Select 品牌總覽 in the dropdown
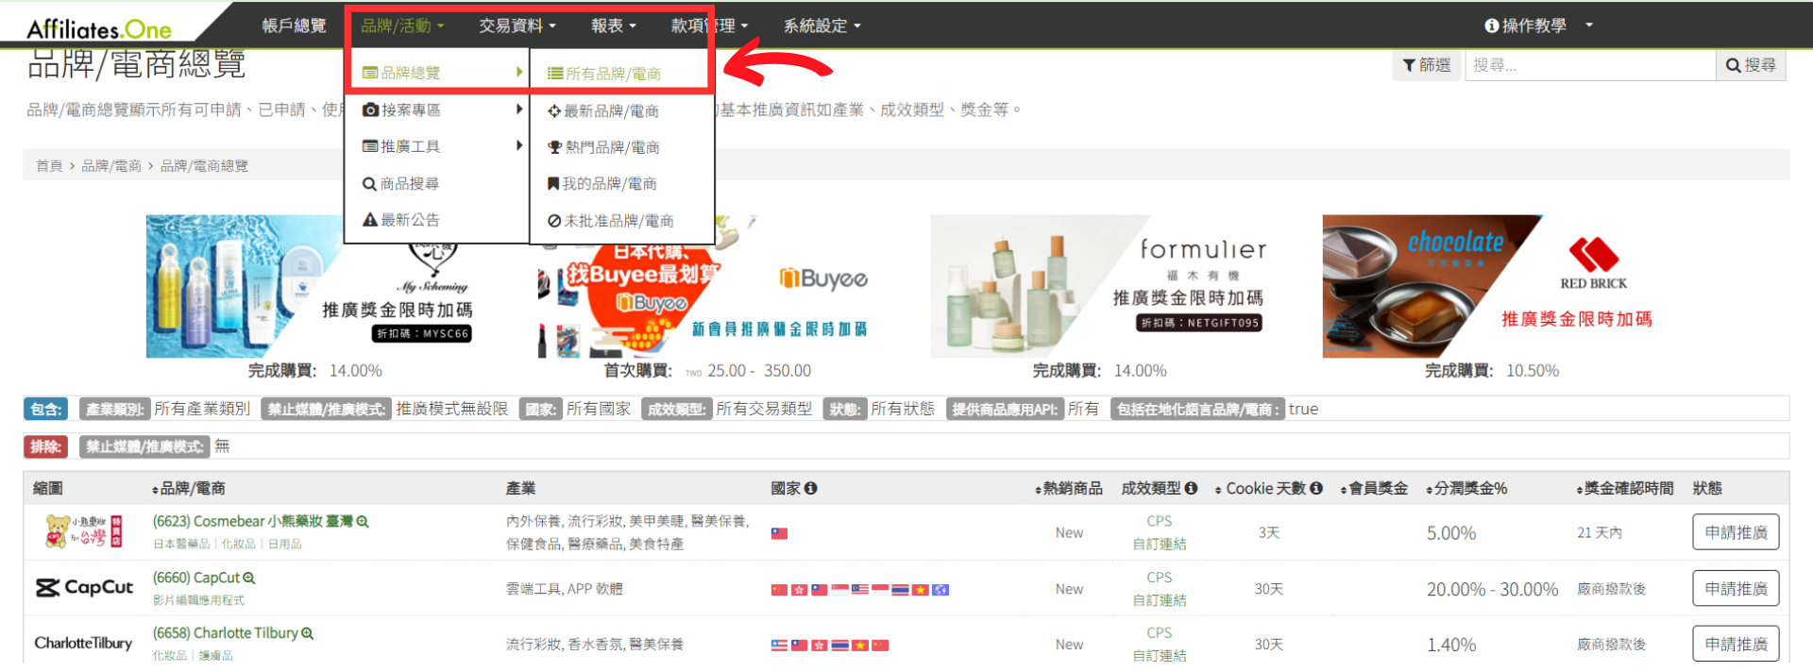Image resolution: width=1813 pixels, height=672 pixels. [436, 73]
